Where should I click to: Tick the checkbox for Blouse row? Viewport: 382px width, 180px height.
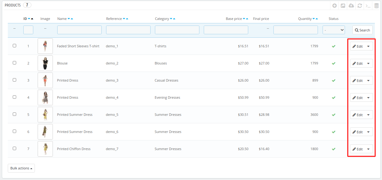click(14, 63)
